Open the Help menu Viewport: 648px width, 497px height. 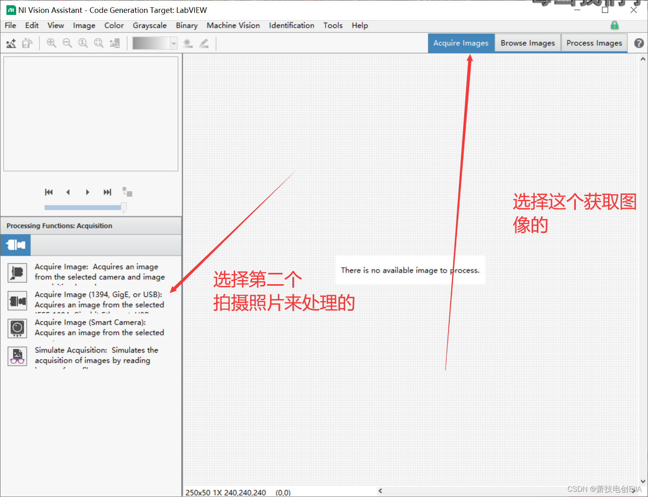[x=360, y=25]
